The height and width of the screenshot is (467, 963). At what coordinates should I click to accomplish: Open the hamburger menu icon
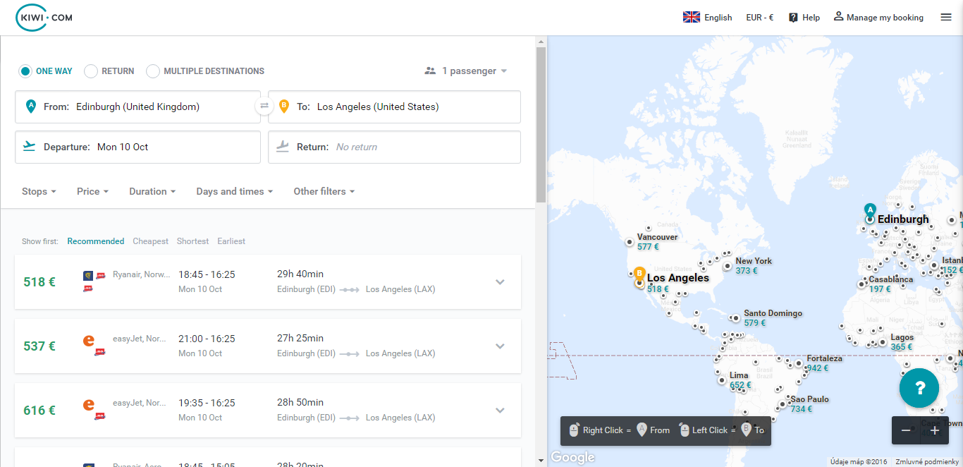coord(946,18)
